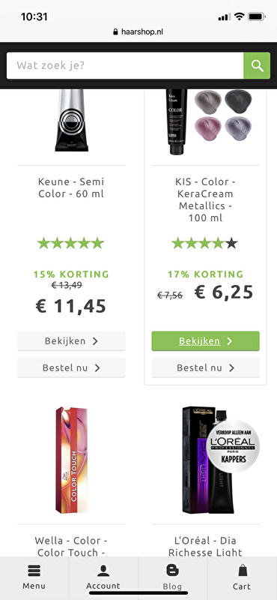
Task: Open the Account person icon
Action: [x=103, y=571]
